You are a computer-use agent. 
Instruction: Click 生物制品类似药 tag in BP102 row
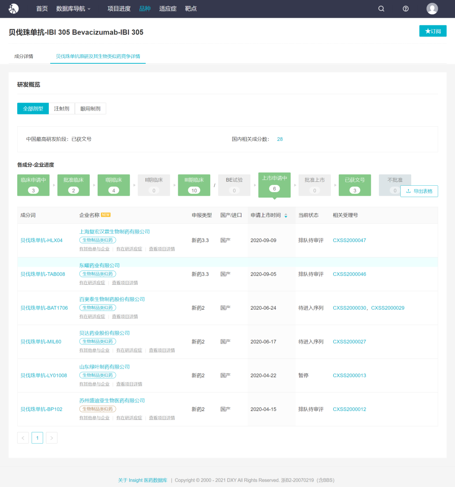(98, 409)
